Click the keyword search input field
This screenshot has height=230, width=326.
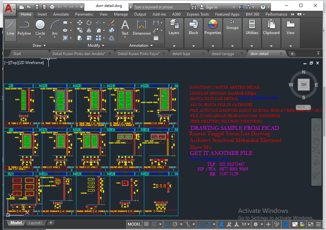(x=160, y=7)
